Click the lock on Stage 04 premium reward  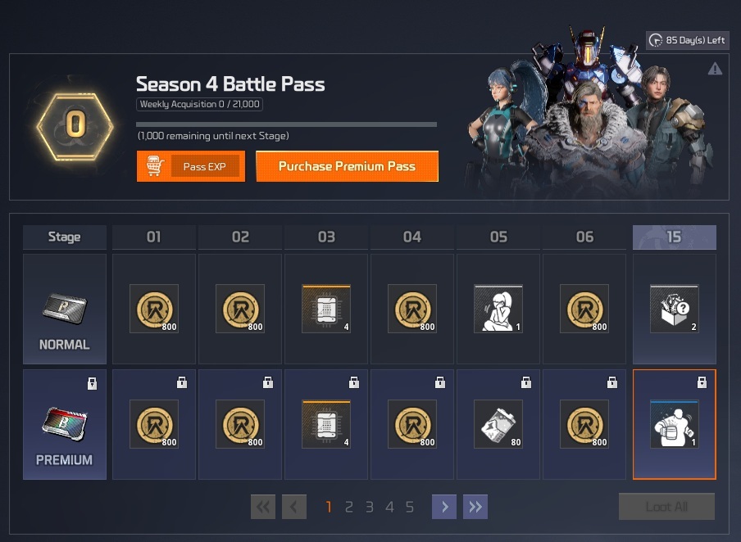pos(440,382)
